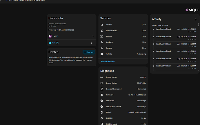Click the Vehicle sensor circle icon
The width and height of the screenshot is (200, 125).
click(x=102, y=54)
